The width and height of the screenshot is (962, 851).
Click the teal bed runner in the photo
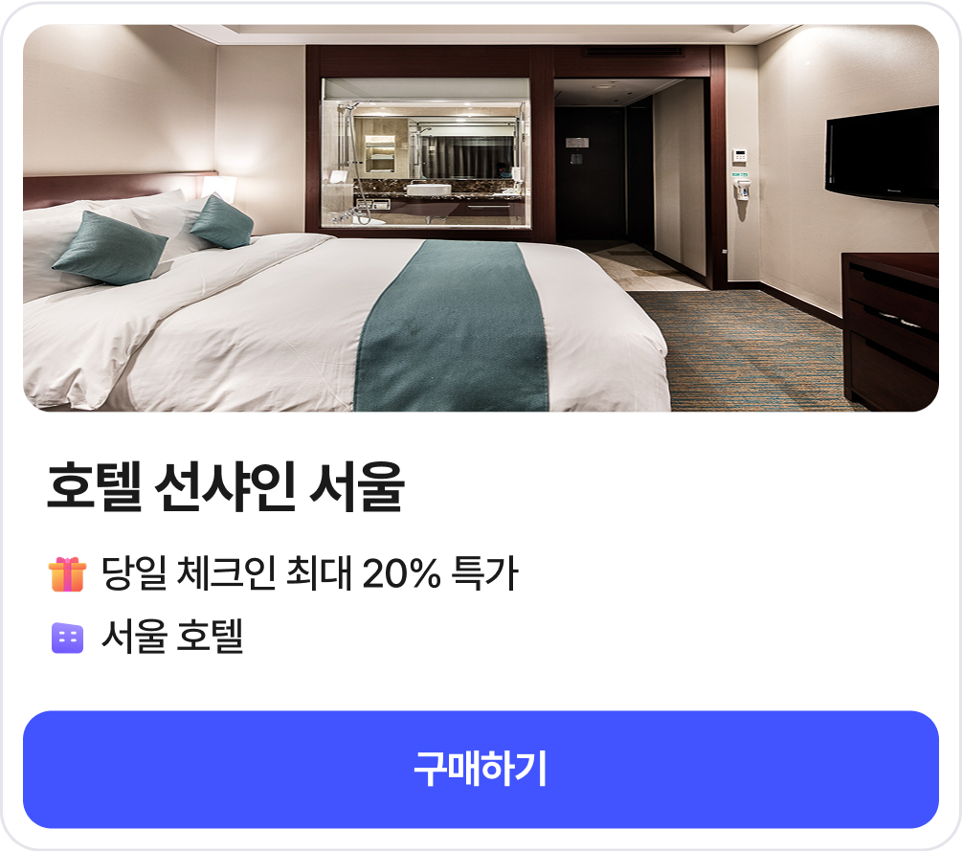tap(453, 325)
